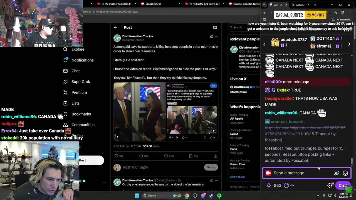Screen dimensions: 356x200
Task: Open reader view icon in Post header
Action: click(x=215, y=27)
